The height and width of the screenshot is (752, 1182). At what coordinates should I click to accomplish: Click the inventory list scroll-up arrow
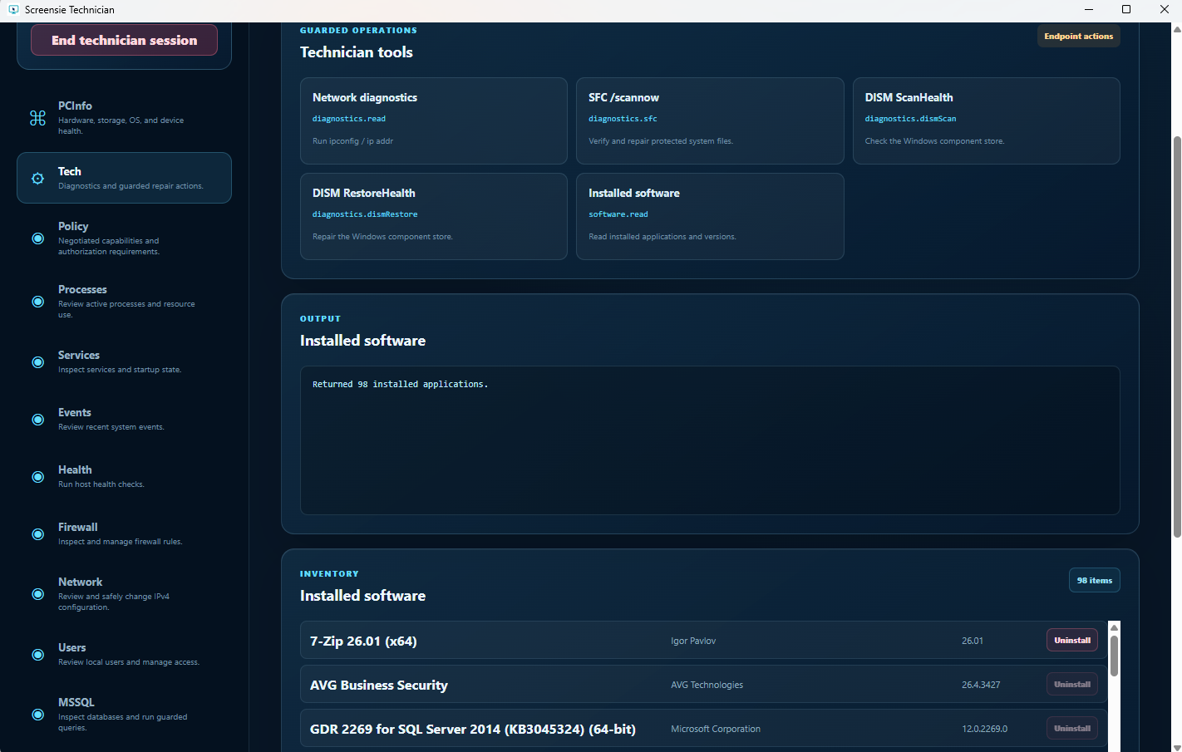point(1114,627)
